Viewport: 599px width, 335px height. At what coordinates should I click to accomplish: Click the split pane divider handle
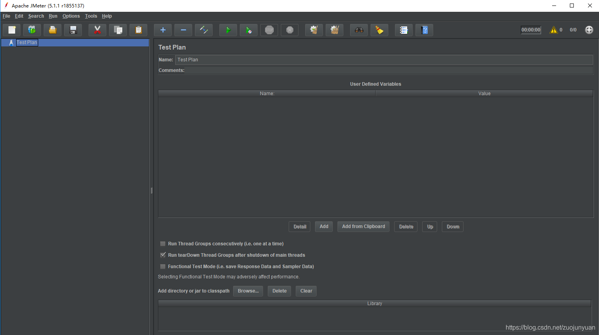[x=152, y=191]
